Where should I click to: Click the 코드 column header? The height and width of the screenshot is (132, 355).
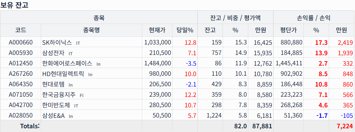[x=21, y=30]
